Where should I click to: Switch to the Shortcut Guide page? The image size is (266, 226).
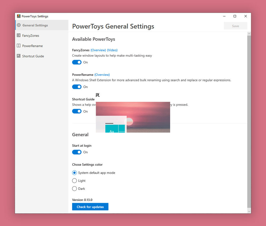pos(42,56)
